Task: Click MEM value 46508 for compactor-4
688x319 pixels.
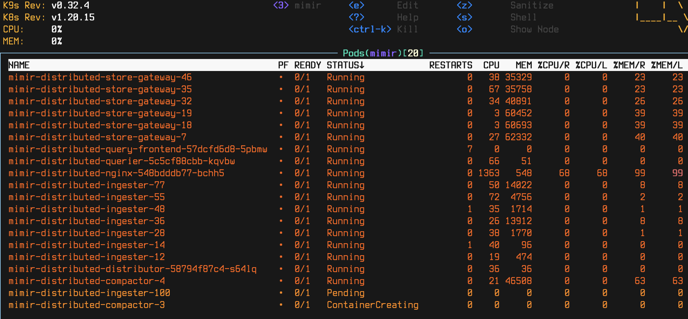Action: pyautogui.click(x=518, y=281)
